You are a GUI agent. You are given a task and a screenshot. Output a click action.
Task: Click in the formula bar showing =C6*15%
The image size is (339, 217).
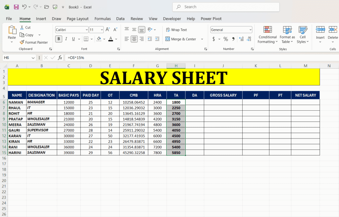[202, 58]
